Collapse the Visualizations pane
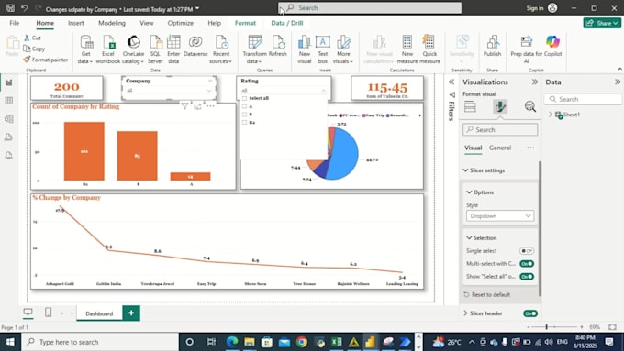 click(x=534, y=82)
